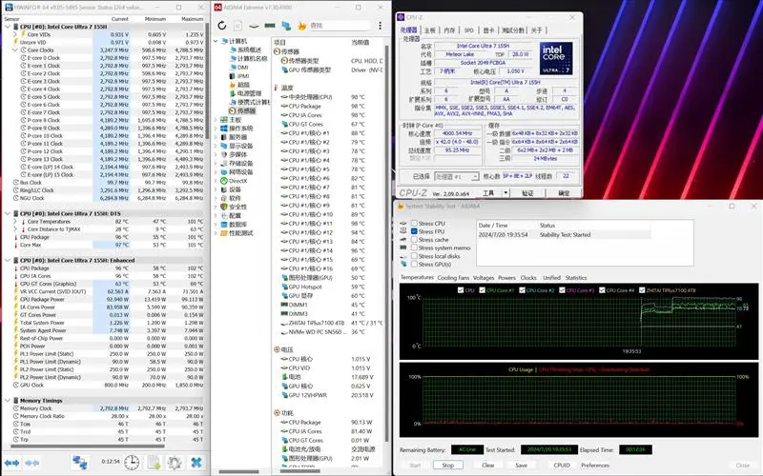The image size is (763, 476).
Task: Click the Stress GPU(s) monitor icon
Action: [402, 265]
